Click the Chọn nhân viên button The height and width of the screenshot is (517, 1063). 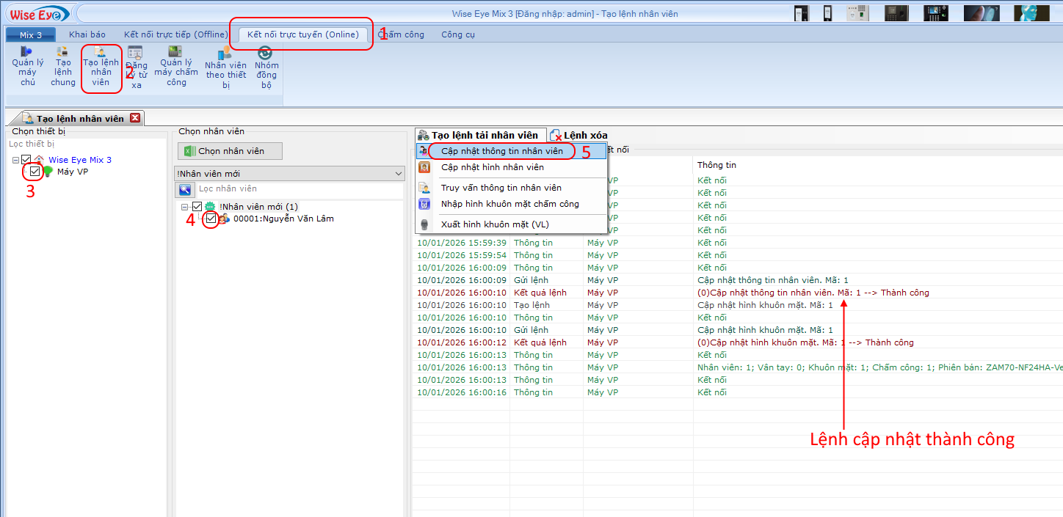pos(230,151)
